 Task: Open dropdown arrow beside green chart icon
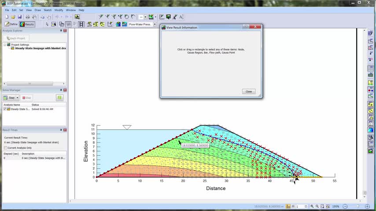(155, 17)
